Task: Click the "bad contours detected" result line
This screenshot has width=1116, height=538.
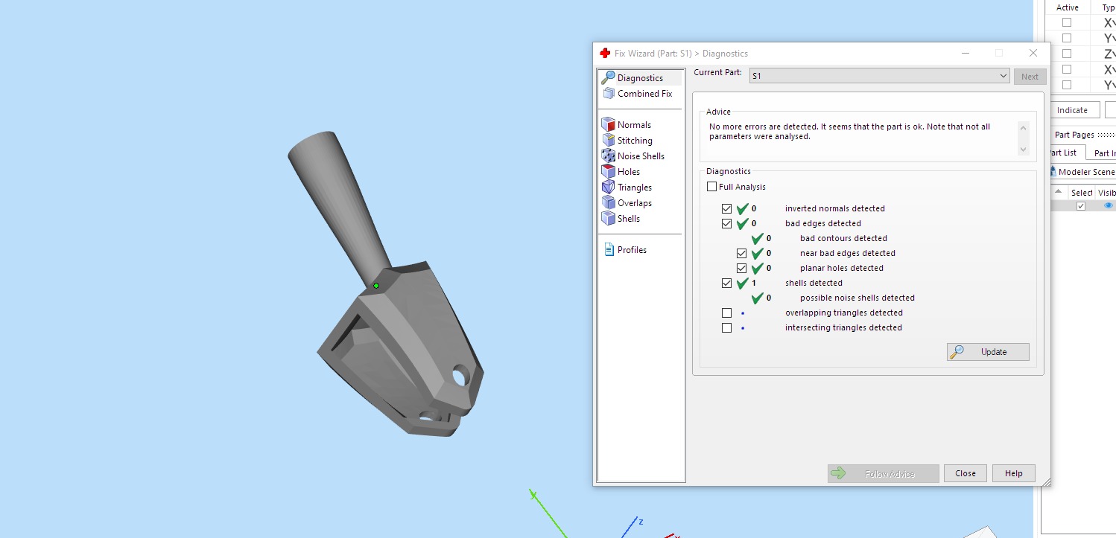Action: coord(843,238)
